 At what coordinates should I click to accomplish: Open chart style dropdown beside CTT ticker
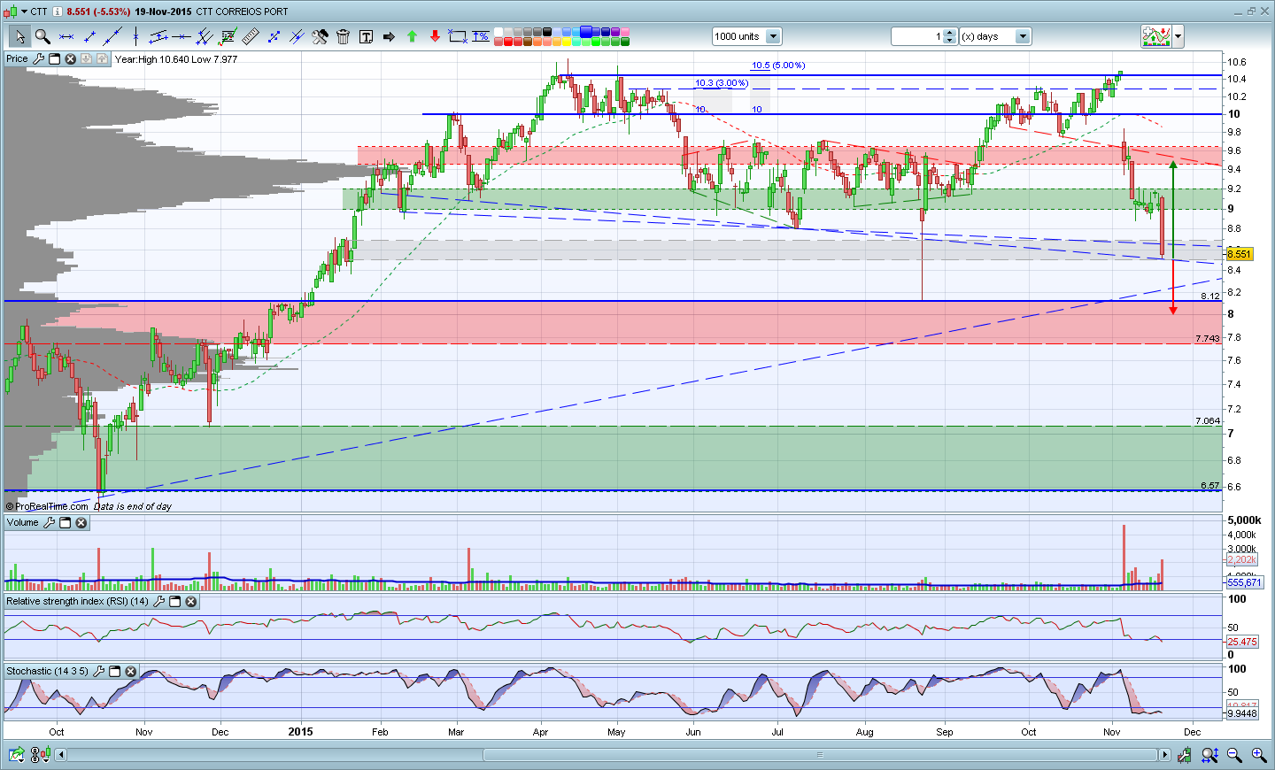(x=22, y=12)
